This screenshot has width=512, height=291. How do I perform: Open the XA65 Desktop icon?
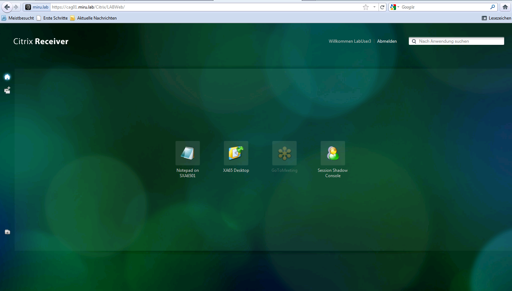point(236,153)
